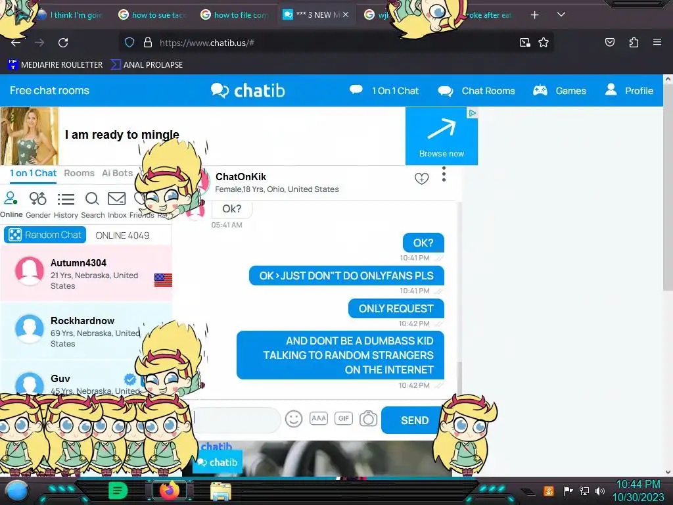Viewport: 673px width, 505px height.
Task: Open chat with Guv
Action: [x=86, y=378]
